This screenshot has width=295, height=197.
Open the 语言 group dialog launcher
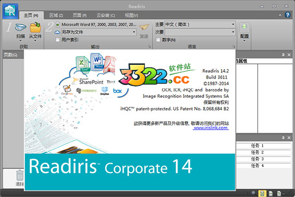[x=234, y=47]
